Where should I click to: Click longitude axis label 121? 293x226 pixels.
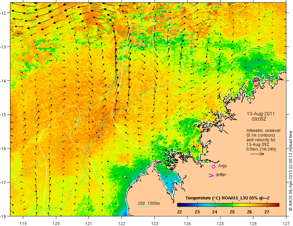[89, 223]
